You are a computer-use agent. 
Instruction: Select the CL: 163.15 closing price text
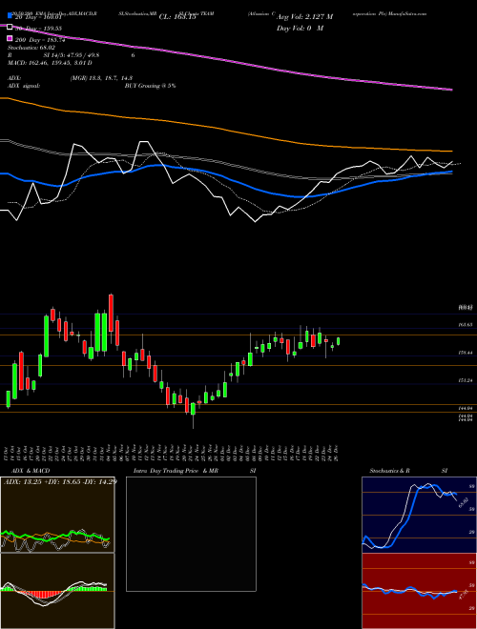pyautogui.click(x=177, y=17)
